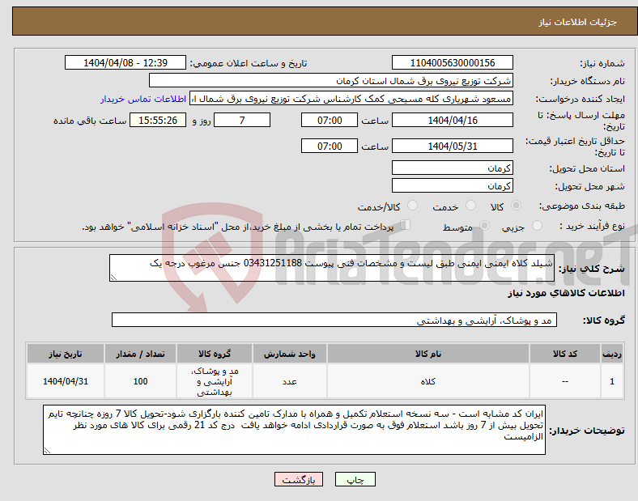Click the بازگشت back button
The width and height of the screenshot is (638, 501).
tap(299, 479)
